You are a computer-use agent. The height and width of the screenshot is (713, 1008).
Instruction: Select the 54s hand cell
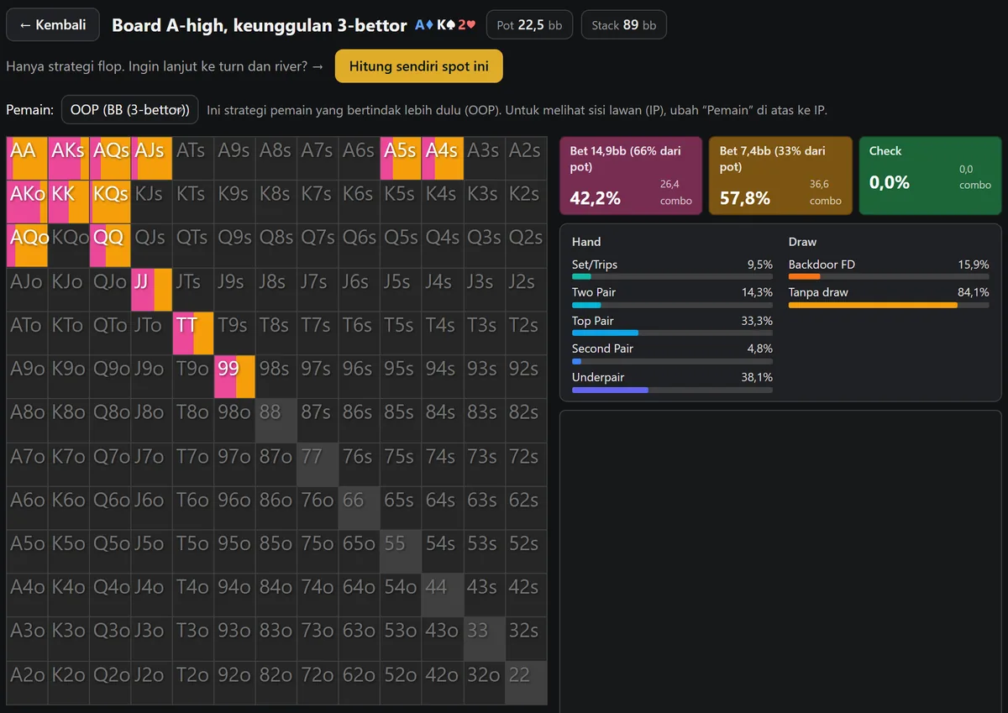coord(443,551)
